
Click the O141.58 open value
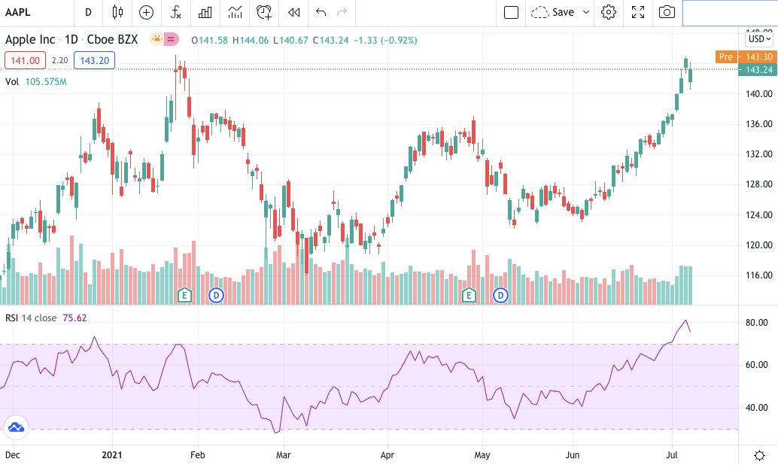pos(209,40)
